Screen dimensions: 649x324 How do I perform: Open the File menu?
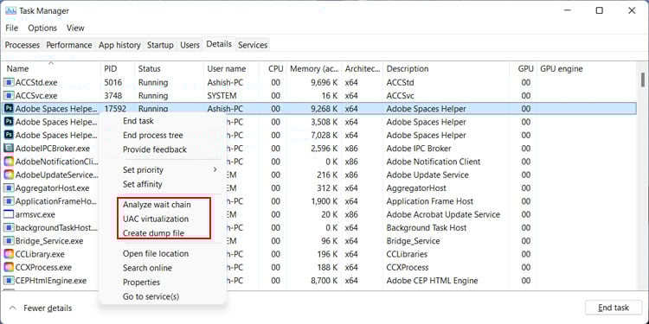coord(11,29)
